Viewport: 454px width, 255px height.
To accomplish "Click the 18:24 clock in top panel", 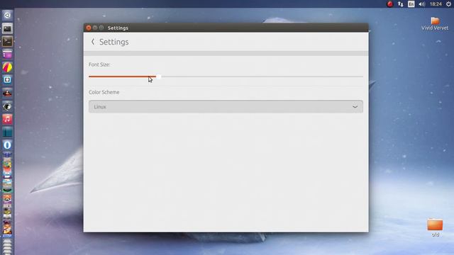I will tap(436, 4).
